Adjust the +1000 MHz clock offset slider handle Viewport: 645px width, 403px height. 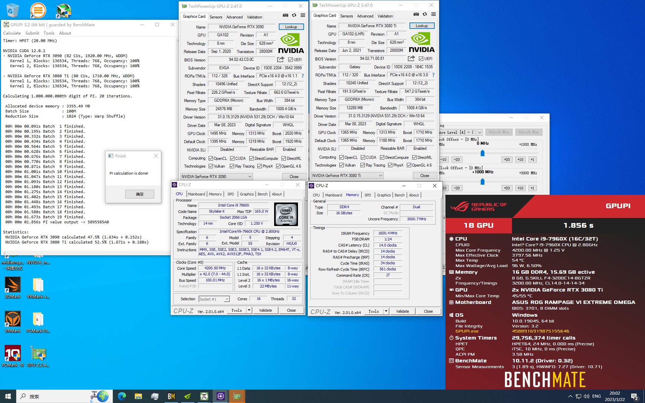point(482,182)
